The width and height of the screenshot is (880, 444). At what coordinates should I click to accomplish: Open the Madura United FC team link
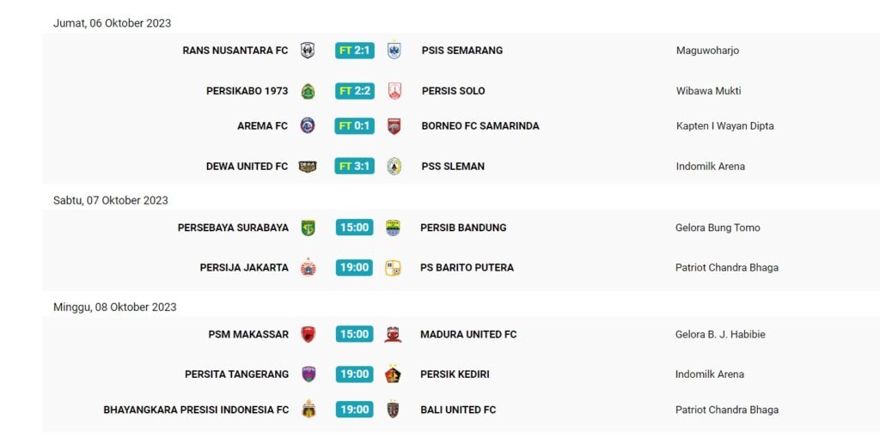(x=468, y=334)
